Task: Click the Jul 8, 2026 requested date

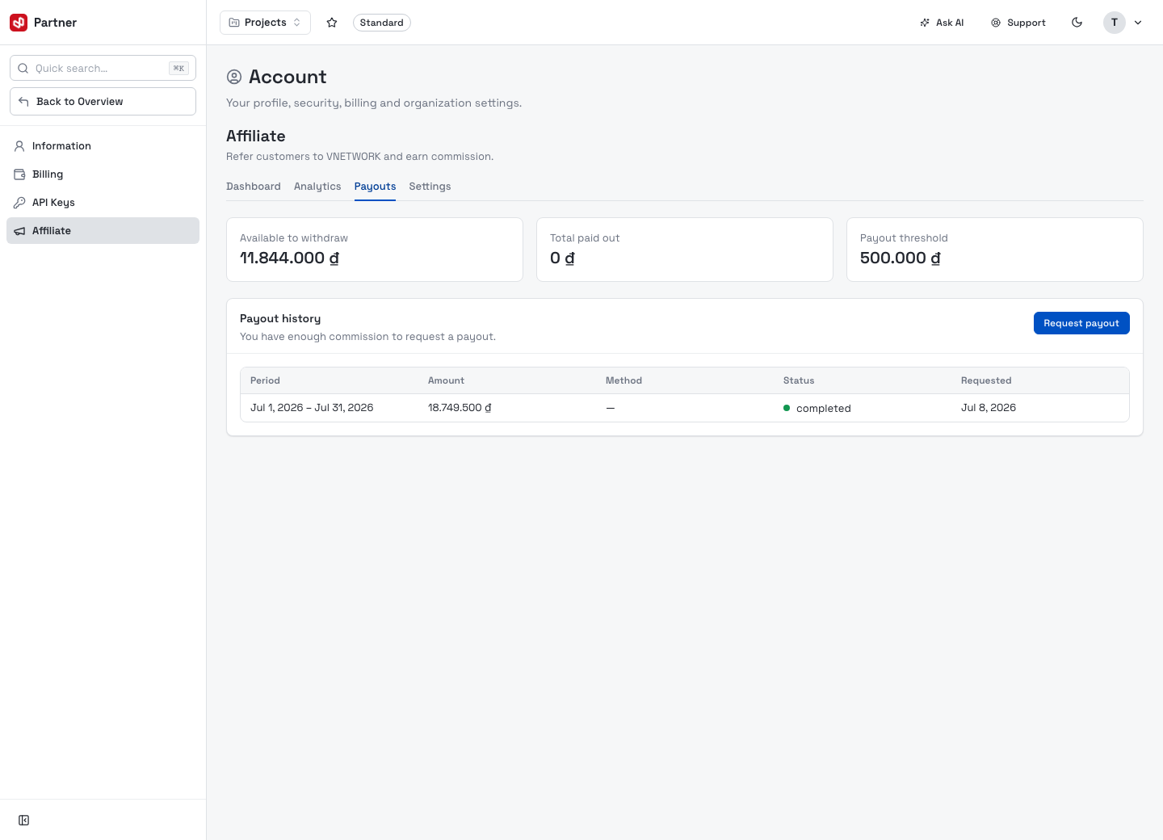Action: coord(989,408)
